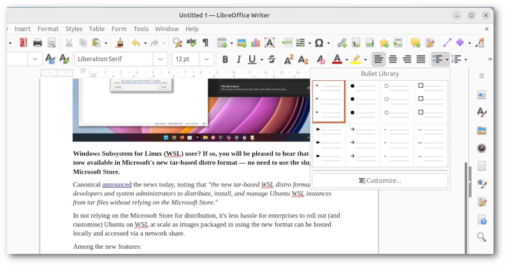Open font color dropdown arrow

tap(347, 60)
